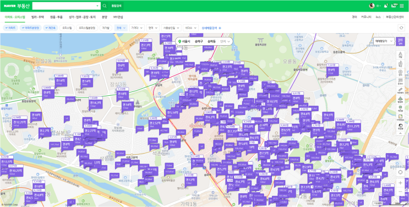409x207 pixels.
Task: Open the 부동산관리센터 link
Action: 395,17
